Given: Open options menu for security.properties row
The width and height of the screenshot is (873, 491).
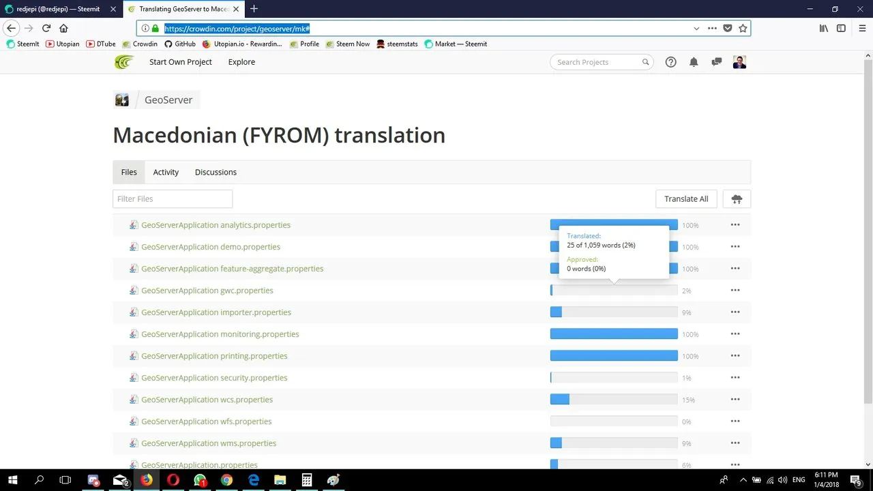Looking at the screenshot, I should pyautogui.click(x=735, y=378).
